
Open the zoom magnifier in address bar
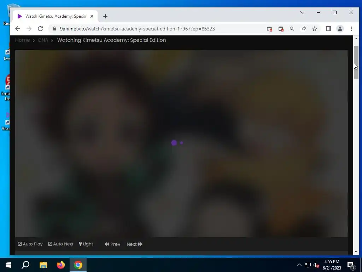coord(292,29)
